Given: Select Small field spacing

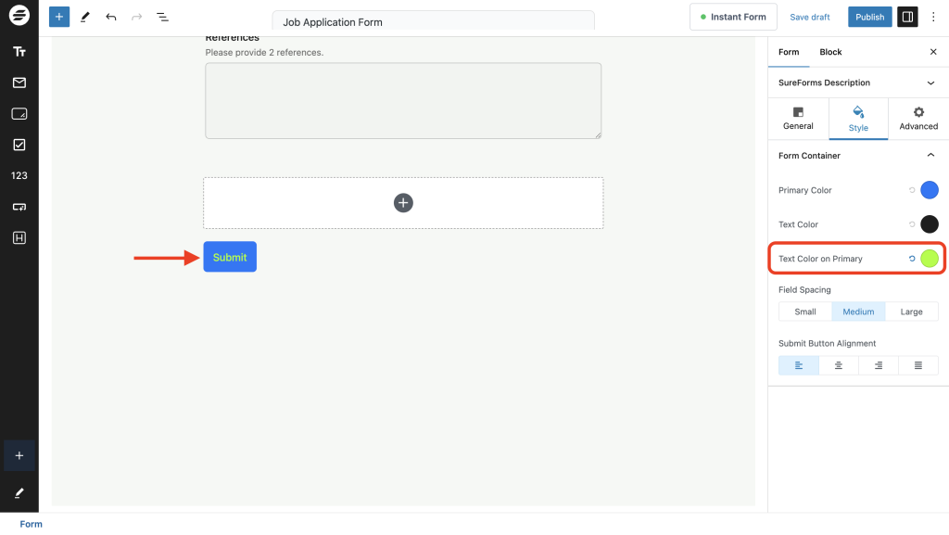Looking at the screenshot, I should tap(804, 311).
